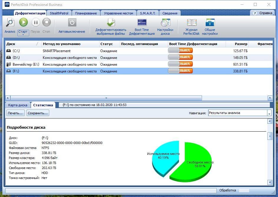Click the Сохранить... button
Viewport: 278px width, 197px height.
pos(38,113)
